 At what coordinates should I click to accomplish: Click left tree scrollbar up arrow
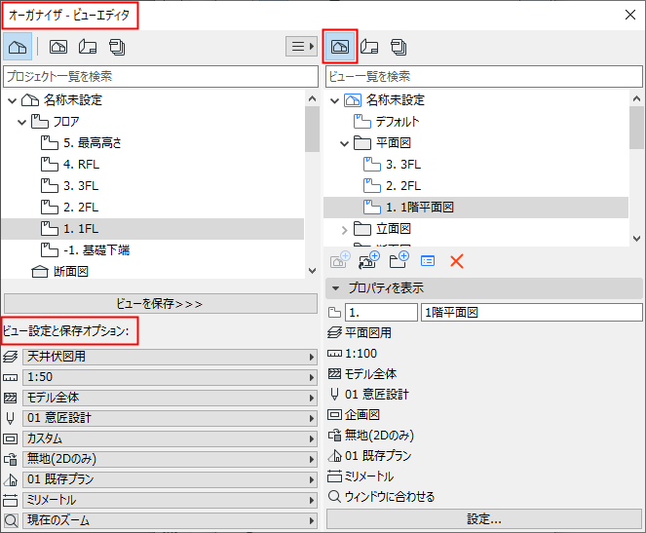click(312, 98)
